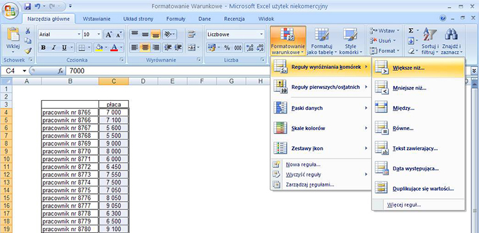
Task: Choose Większe niż... rule
Action: [418, 68]
